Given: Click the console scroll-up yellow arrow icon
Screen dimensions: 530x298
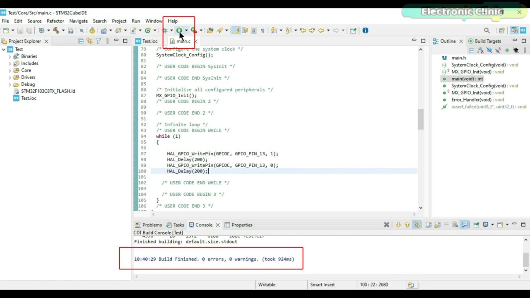Looking at the screenshot, I should point(407,225).
